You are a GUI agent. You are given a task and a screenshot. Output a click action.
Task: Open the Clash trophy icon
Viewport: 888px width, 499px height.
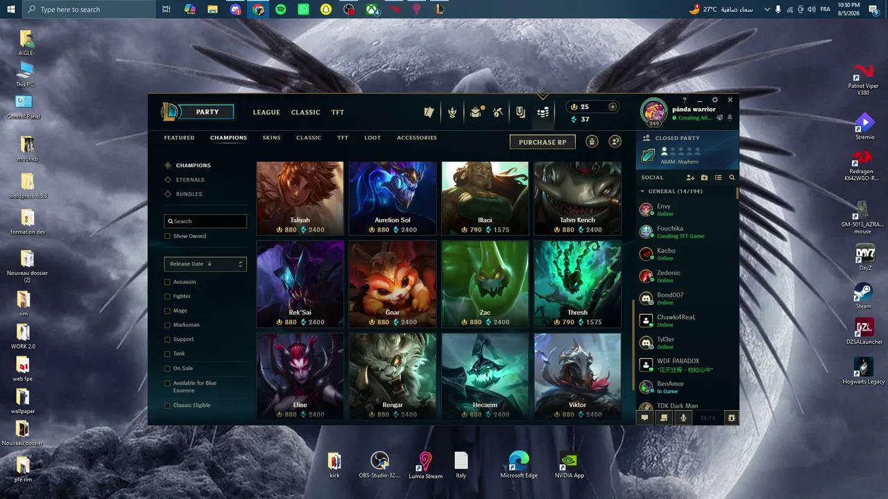coord(452,112)
